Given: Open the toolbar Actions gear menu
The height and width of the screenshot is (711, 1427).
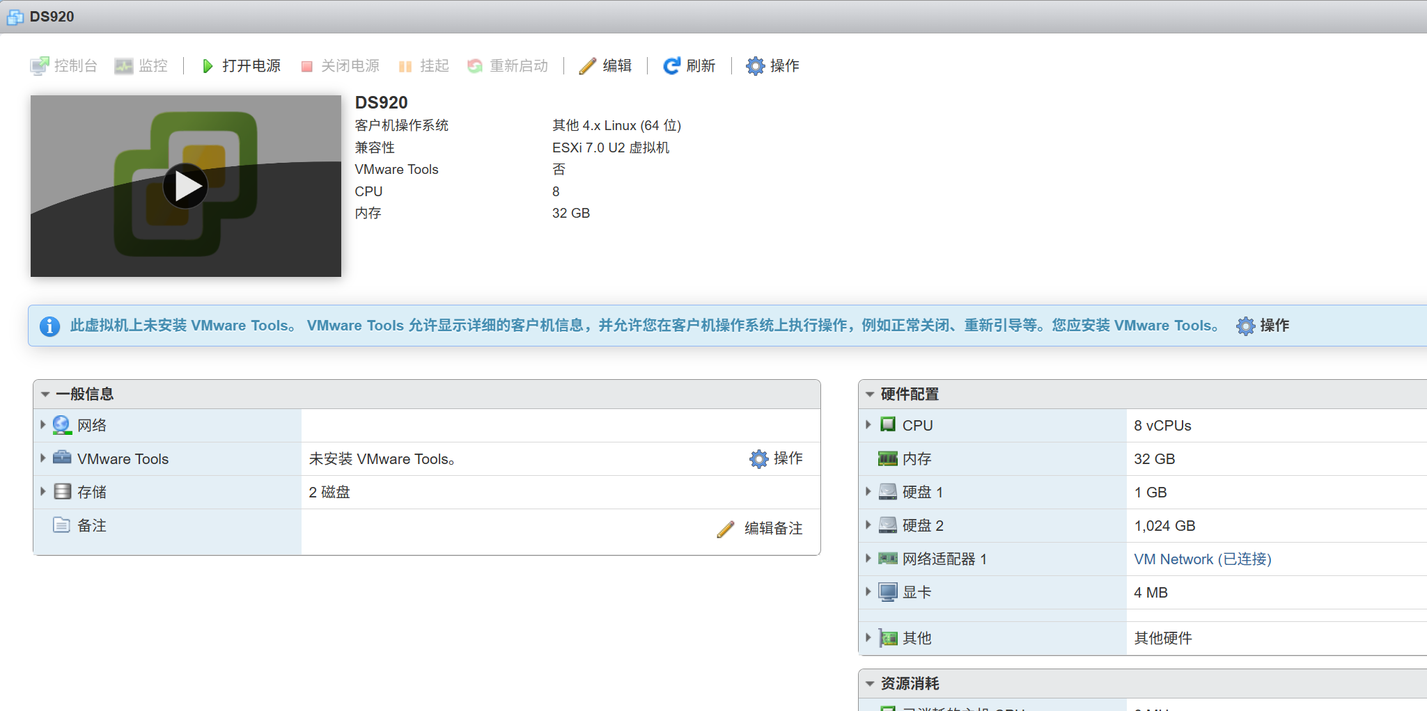Looking at the screenshot, I should tap(755, 66).
